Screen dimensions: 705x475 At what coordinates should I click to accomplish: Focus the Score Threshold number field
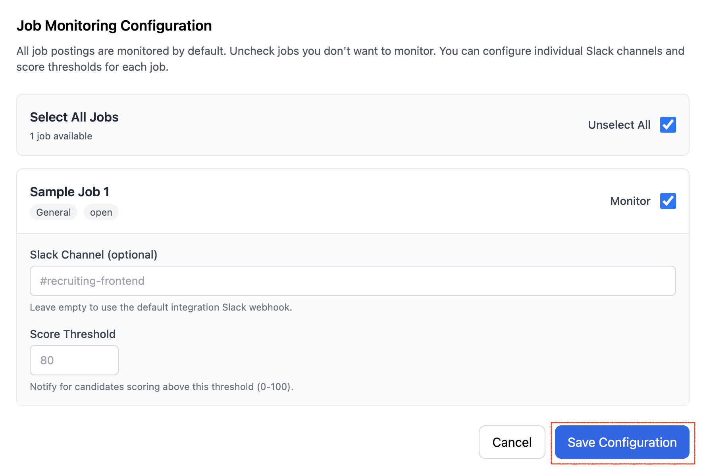[x=74, y=360]
